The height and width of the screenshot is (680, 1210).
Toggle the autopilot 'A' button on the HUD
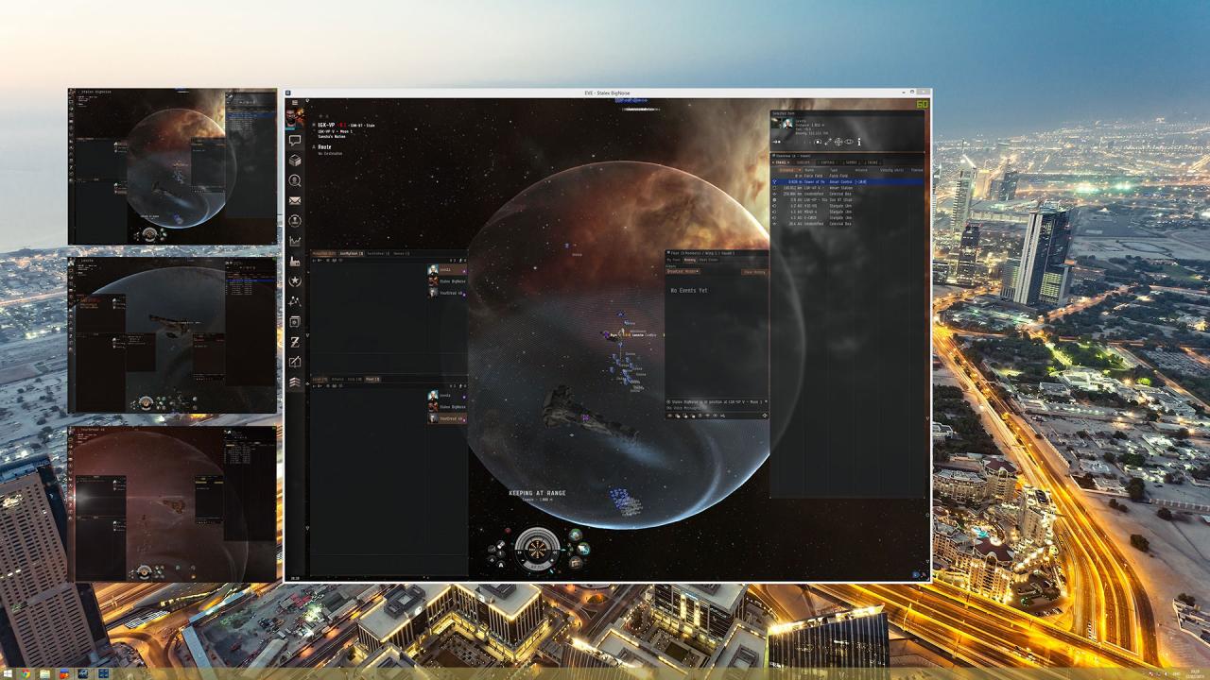coord(501,565)
